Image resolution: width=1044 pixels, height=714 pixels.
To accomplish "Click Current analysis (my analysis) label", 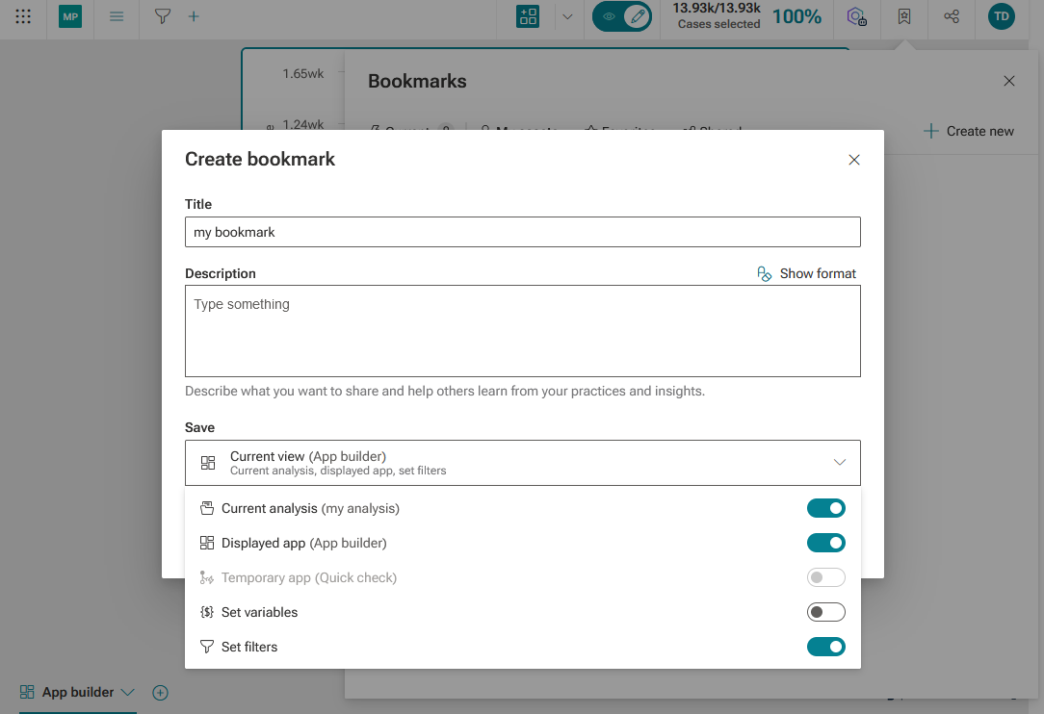I will click(310, 508).
